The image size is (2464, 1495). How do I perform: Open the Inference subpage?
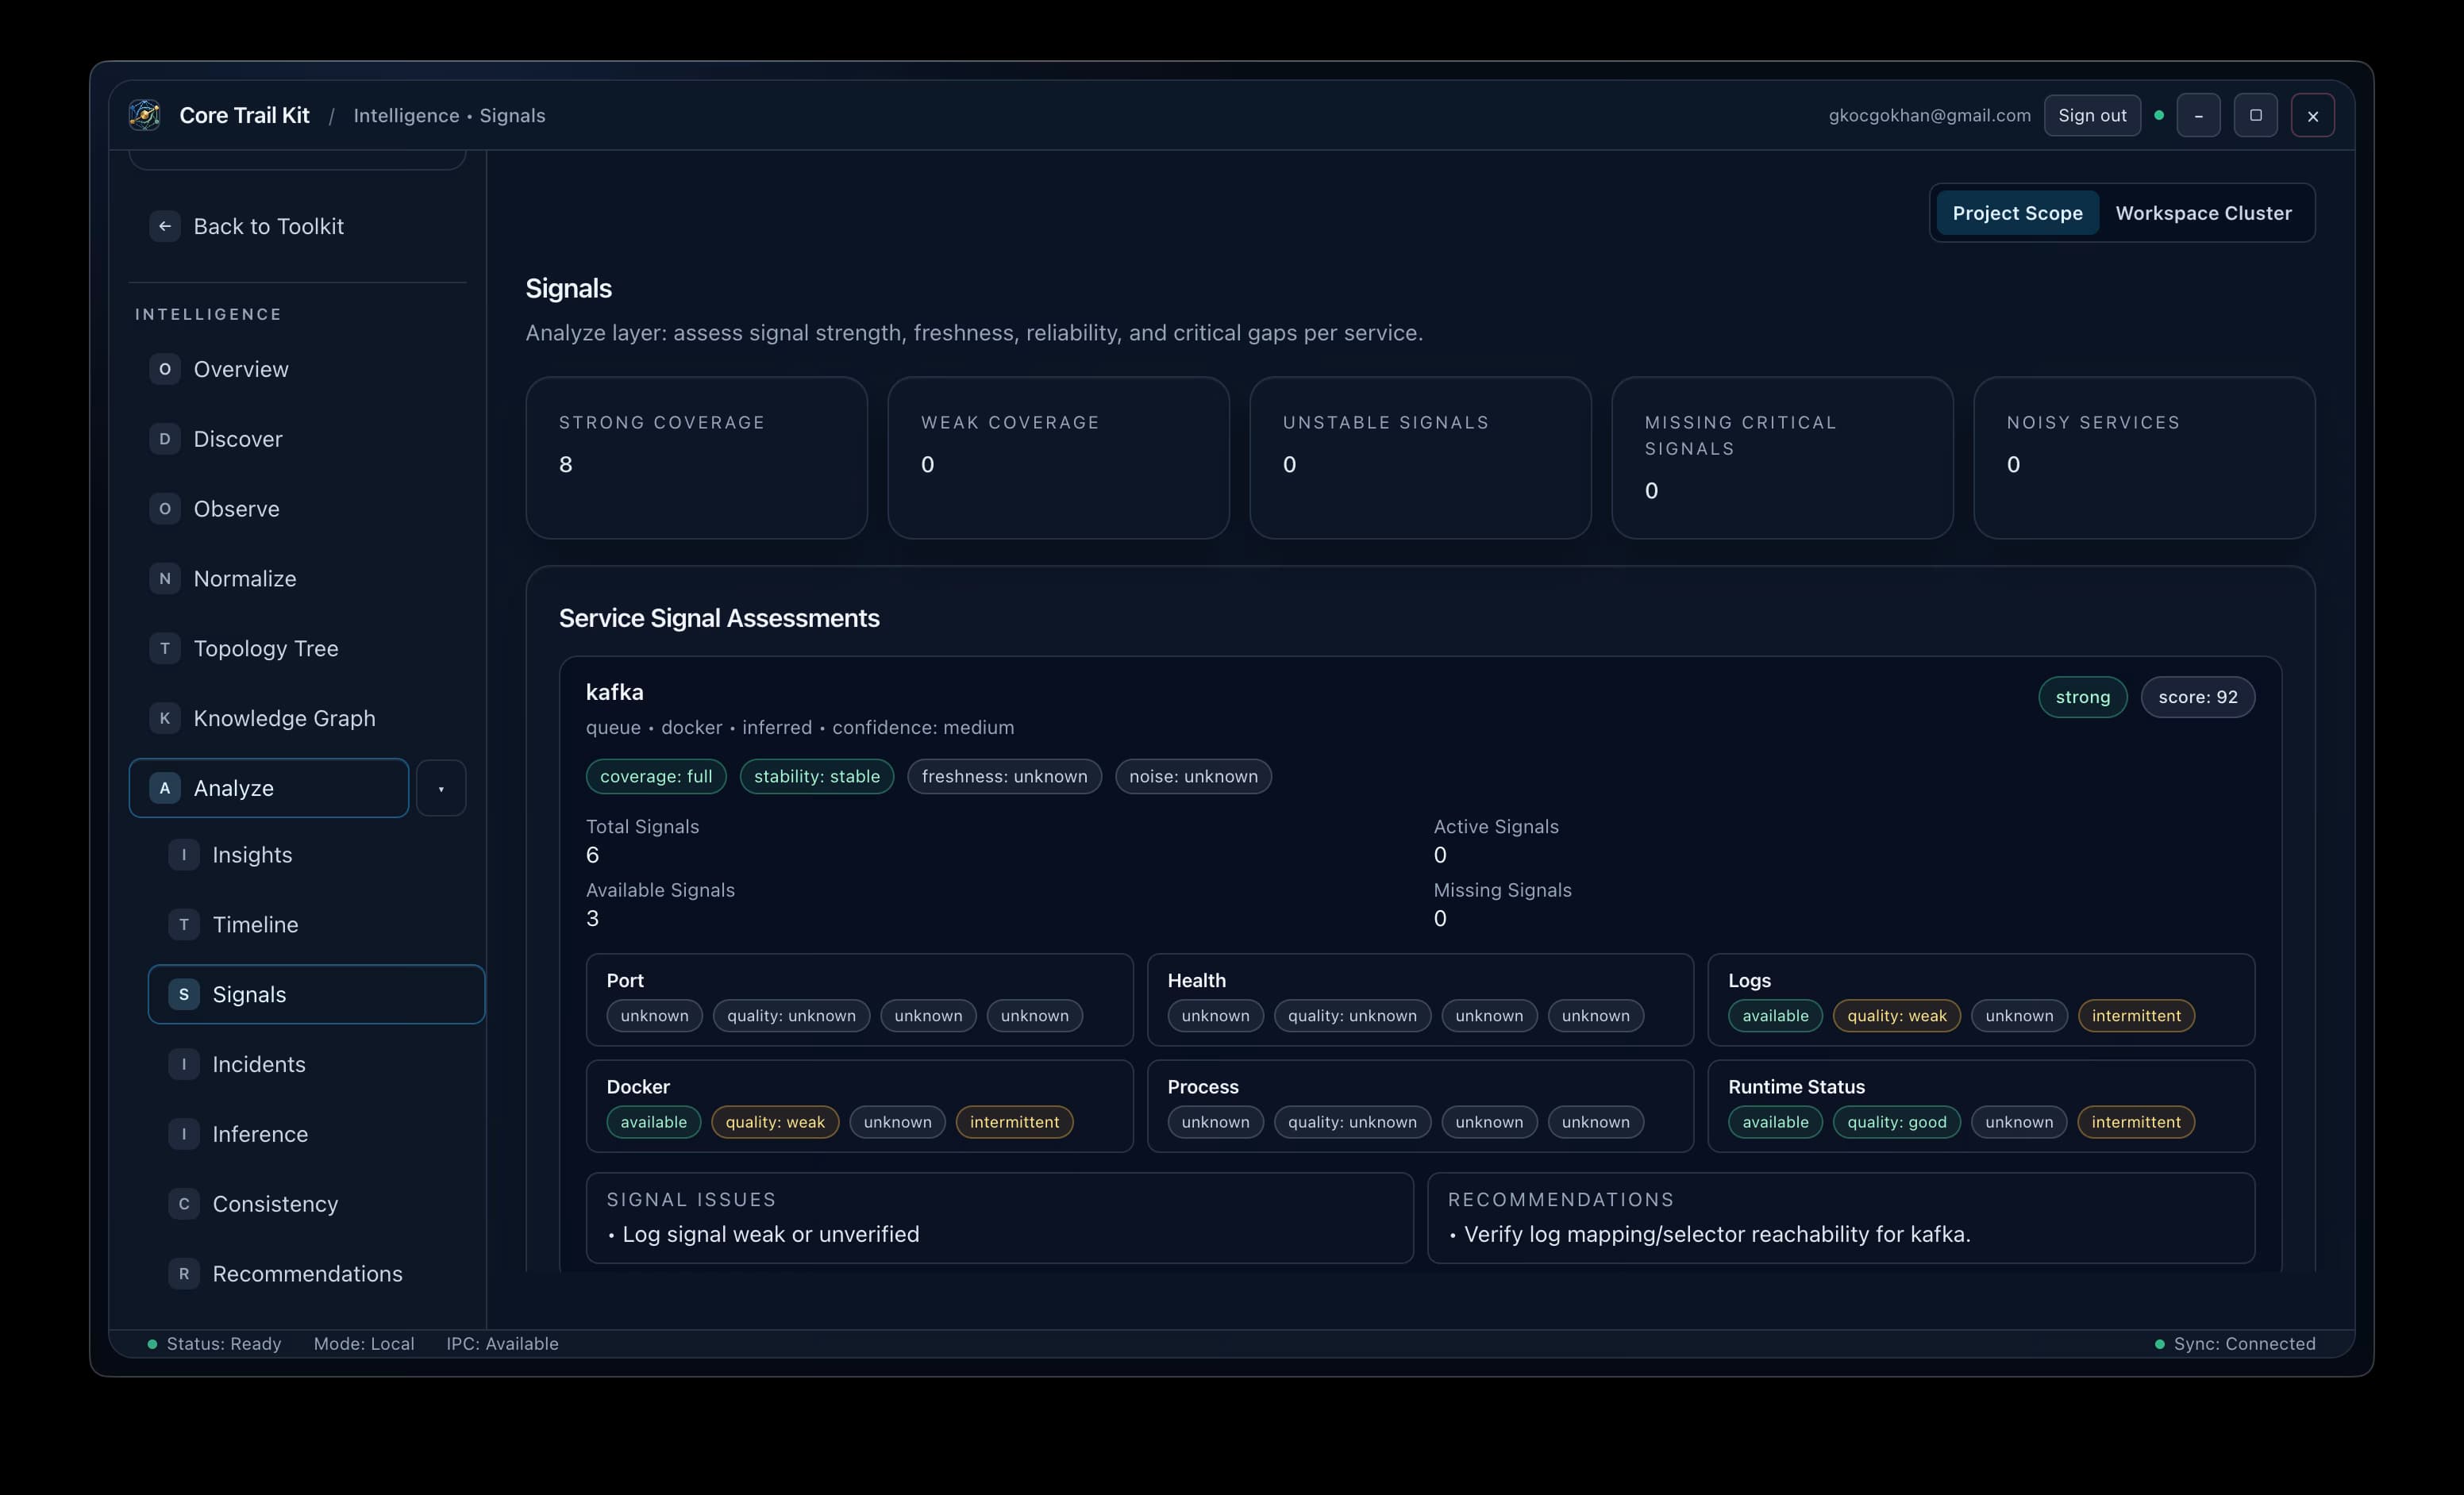coord(316,1134)
